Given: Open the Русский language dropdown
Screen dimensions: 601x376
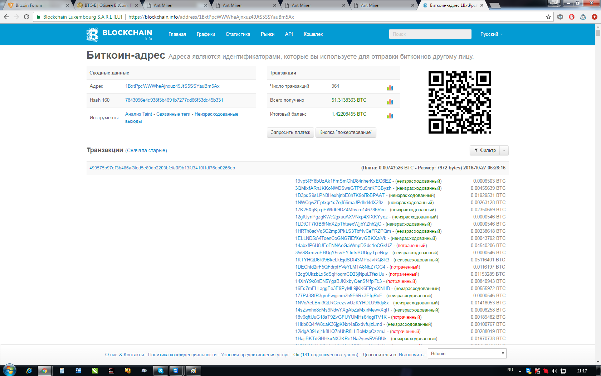Looking at the screenshot, I should point(491,34).
